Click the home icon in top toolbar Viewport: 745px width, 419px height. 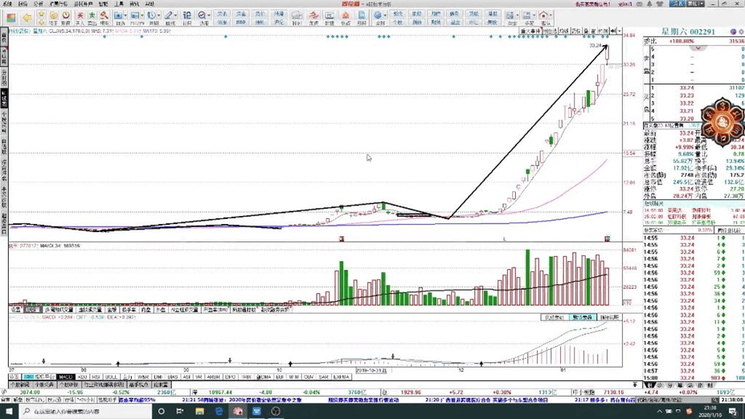[x=544, y=16]
